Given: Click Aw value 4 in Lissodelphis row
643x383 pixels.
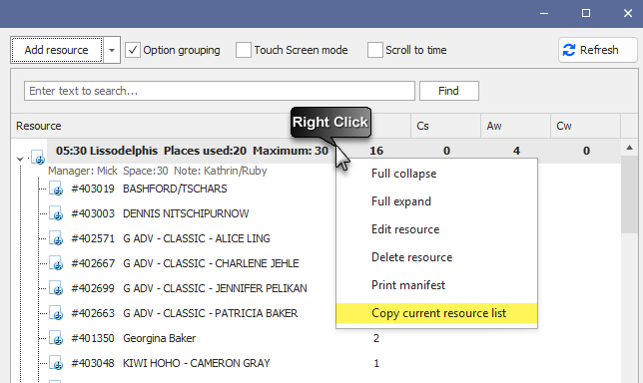Looking at the screenshot, I should (516, 151).
